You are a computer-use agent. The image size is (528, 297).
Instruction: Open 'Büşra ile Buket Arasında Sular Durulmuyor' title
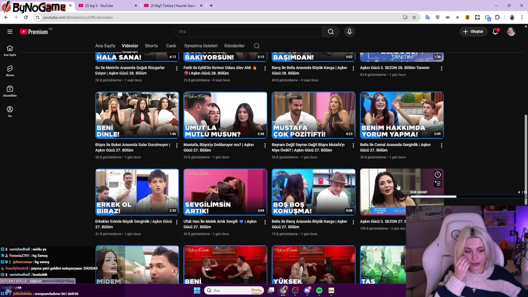click(x=132, y=147)
